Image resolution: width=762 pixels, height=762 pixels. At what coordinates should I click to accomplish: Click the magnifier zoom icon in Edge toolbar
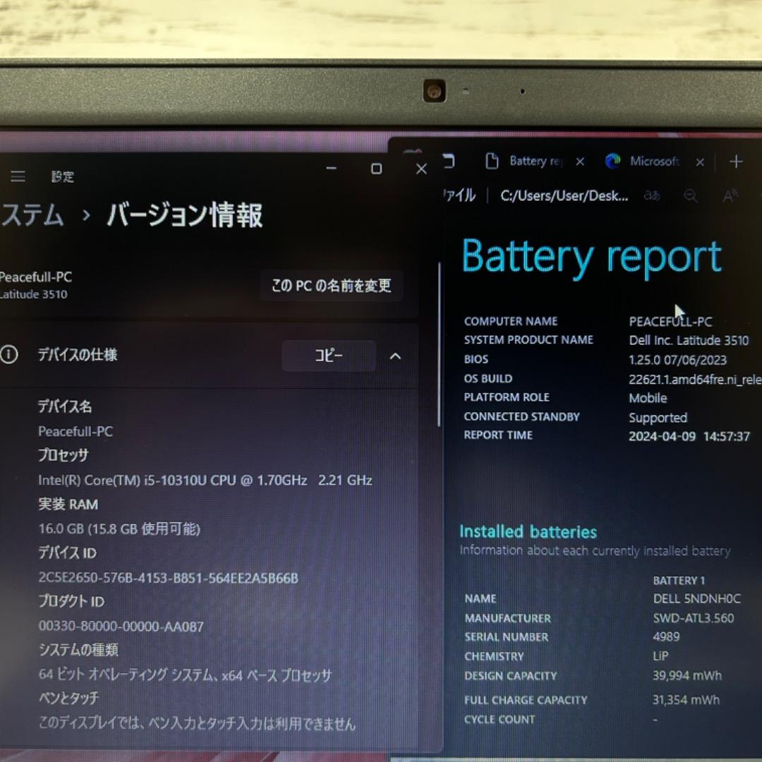(x=690, y=196)
